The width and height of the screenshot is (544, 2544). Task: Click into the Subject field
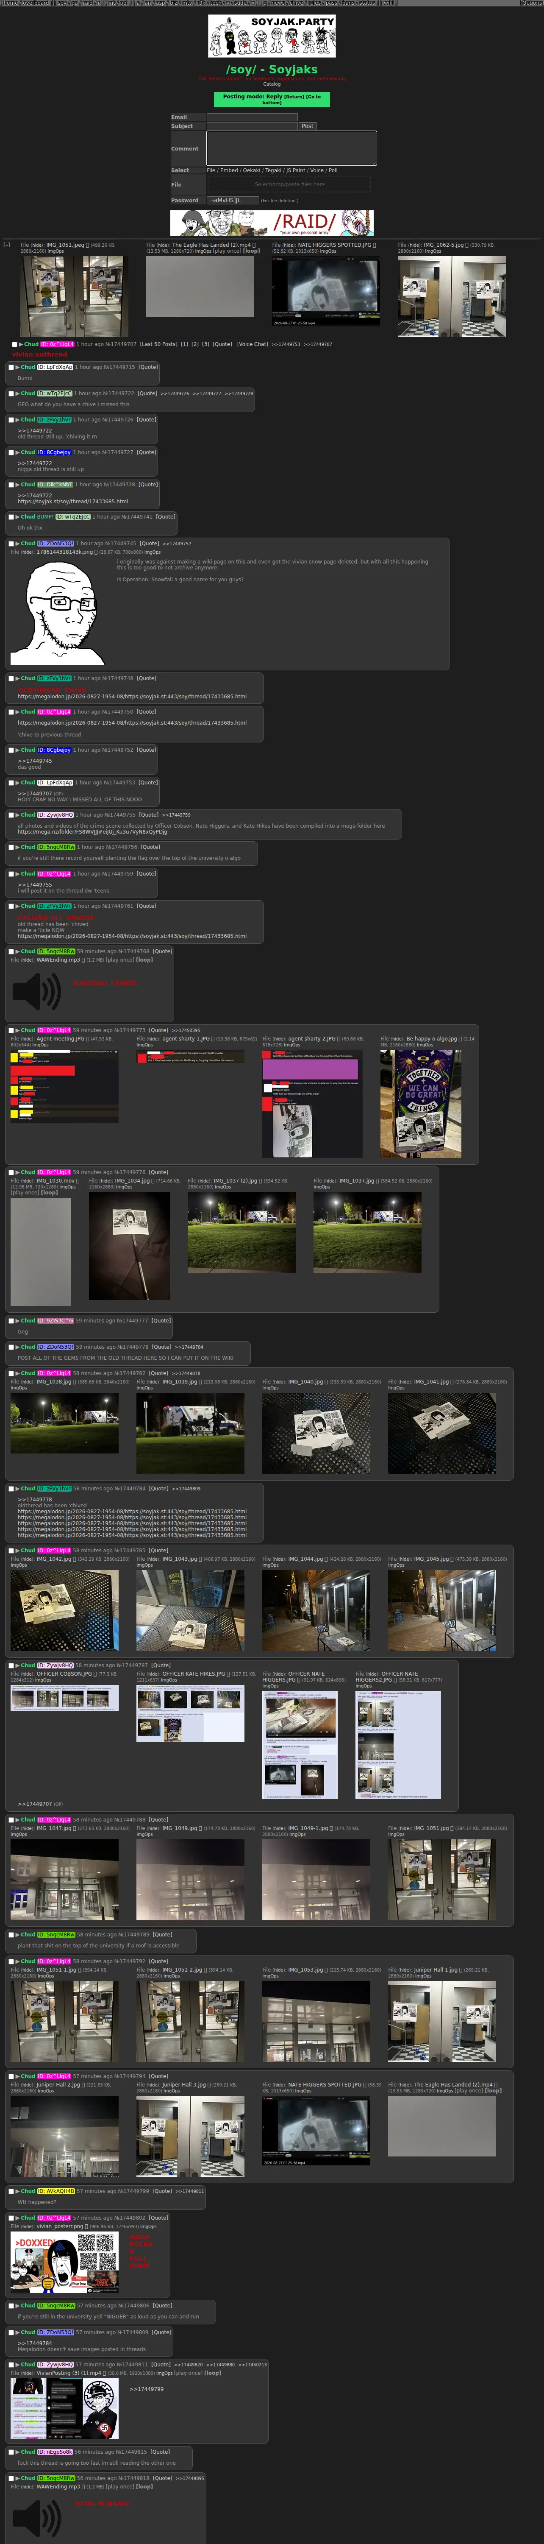pyautogui.click(x=252, y=126)
